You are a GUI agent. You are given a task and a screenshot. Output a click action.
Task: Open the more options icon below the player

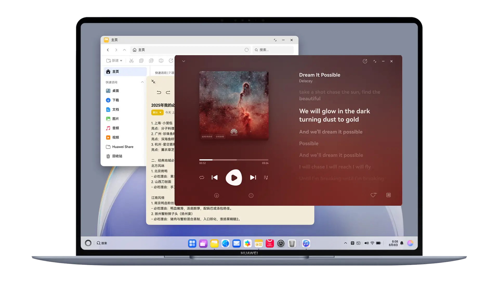coord(251,195)
